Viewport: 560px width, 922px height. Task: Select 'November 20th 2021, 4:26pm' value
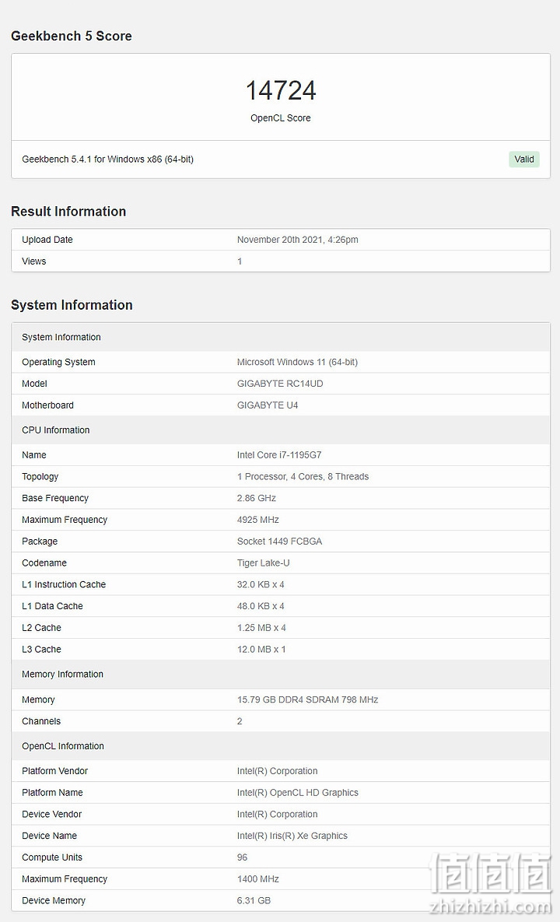tap(297, 240)
